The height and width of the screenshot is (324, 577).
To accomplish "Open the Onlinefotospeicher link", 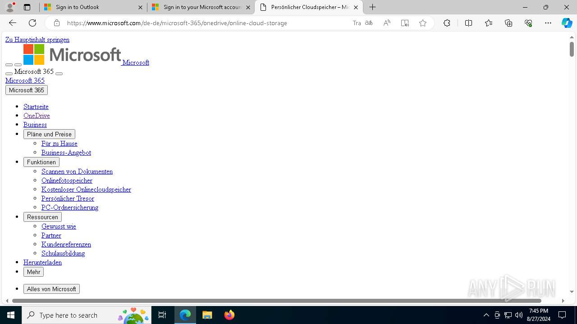I will coord(67,180).
